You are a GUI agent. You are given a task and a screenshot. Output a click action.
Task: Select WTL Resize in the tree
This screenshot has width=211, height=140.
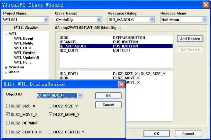(25, 53)
